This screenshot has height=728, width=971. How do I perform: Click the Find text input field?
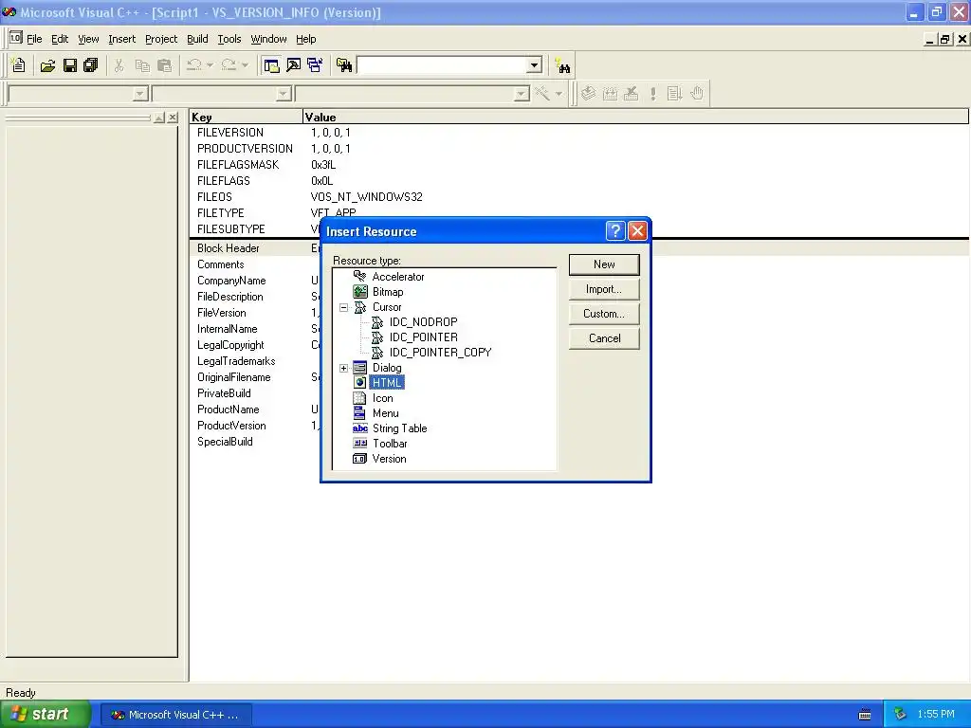point(442,65)
